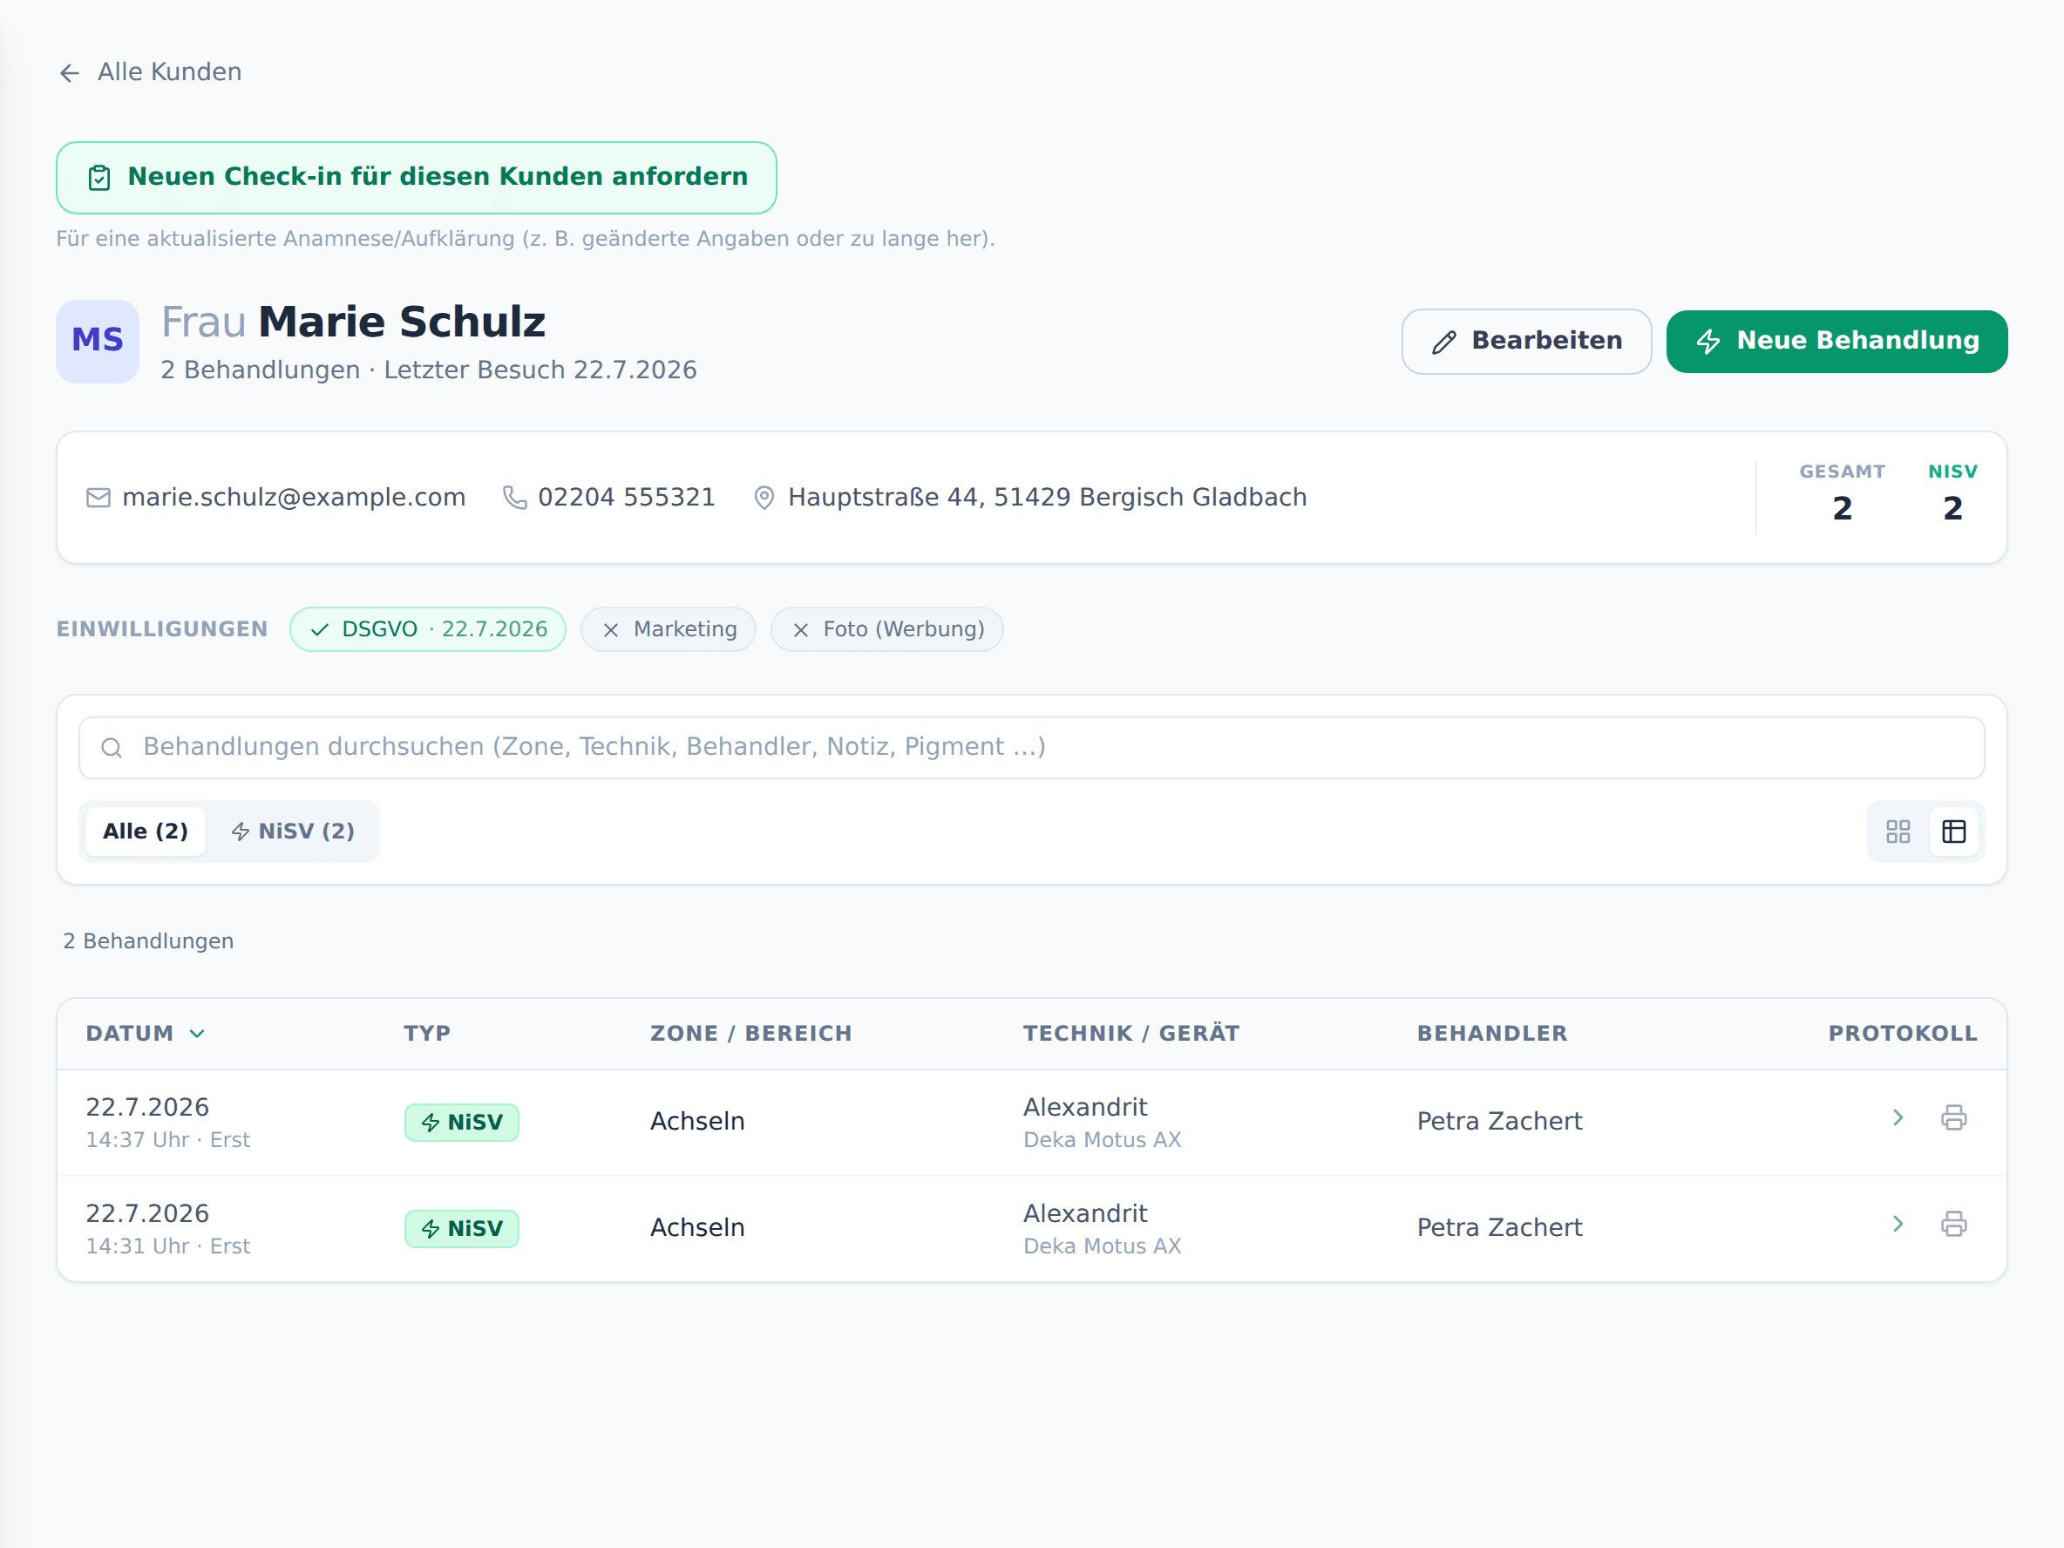Click TECHNIK / GERÄT column header

pyautogui.click(x=1130, y=1034)
